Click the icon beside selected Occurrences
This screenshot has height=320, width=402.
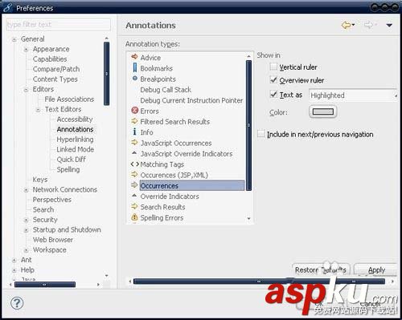pyautogui.click(x=134, y=184)
